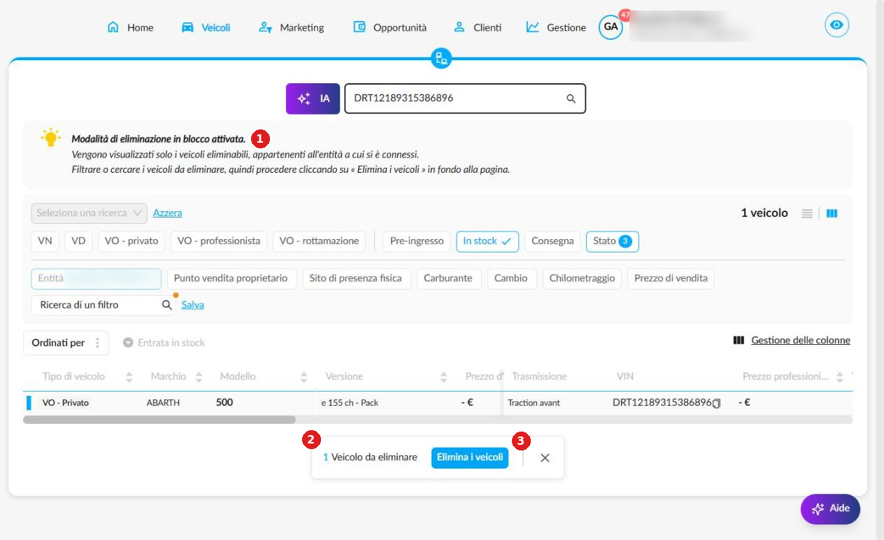Disable the In stock filter
The width and height of the screenshot is (884, 540).
[x=487, y=241]
